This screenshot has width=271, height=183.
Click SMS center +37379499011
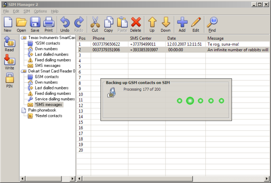pyautogui.click(x=143, y=44)
